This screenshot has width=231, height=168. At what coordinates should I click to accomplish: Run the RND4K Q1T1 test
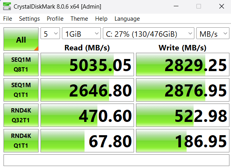(x=21, y=141)
